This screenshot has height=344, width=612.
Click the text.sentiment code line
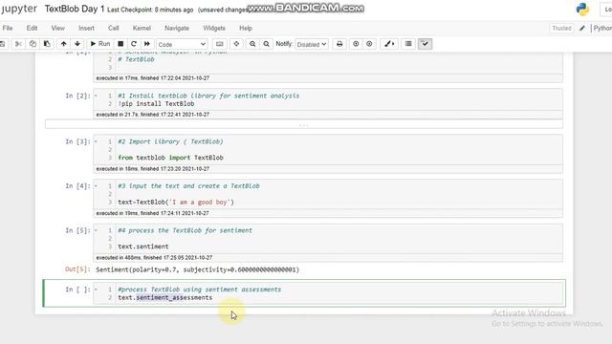point(143,247)
